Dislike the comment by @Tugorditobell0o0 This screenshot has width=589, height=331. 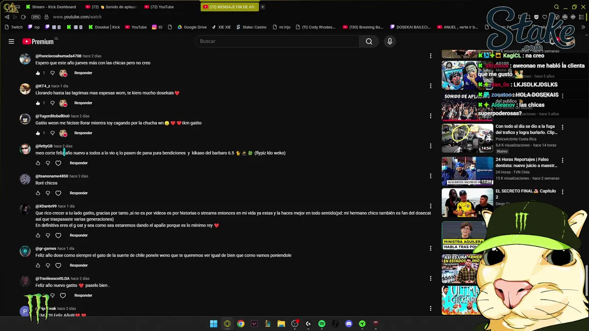coord(52,133)
